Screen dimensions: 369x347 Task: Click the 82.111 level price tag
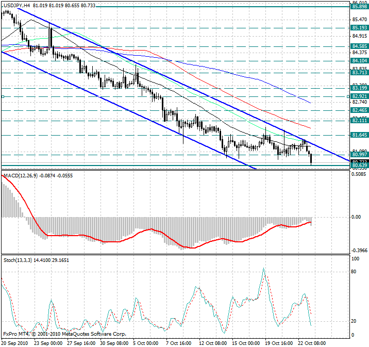[360, 121]
